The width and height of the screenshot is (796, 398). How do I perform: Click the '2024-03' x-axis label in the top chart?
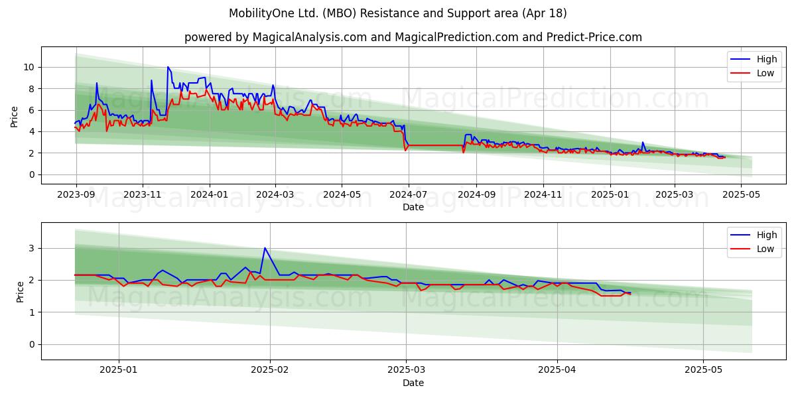tap(275, 196)
